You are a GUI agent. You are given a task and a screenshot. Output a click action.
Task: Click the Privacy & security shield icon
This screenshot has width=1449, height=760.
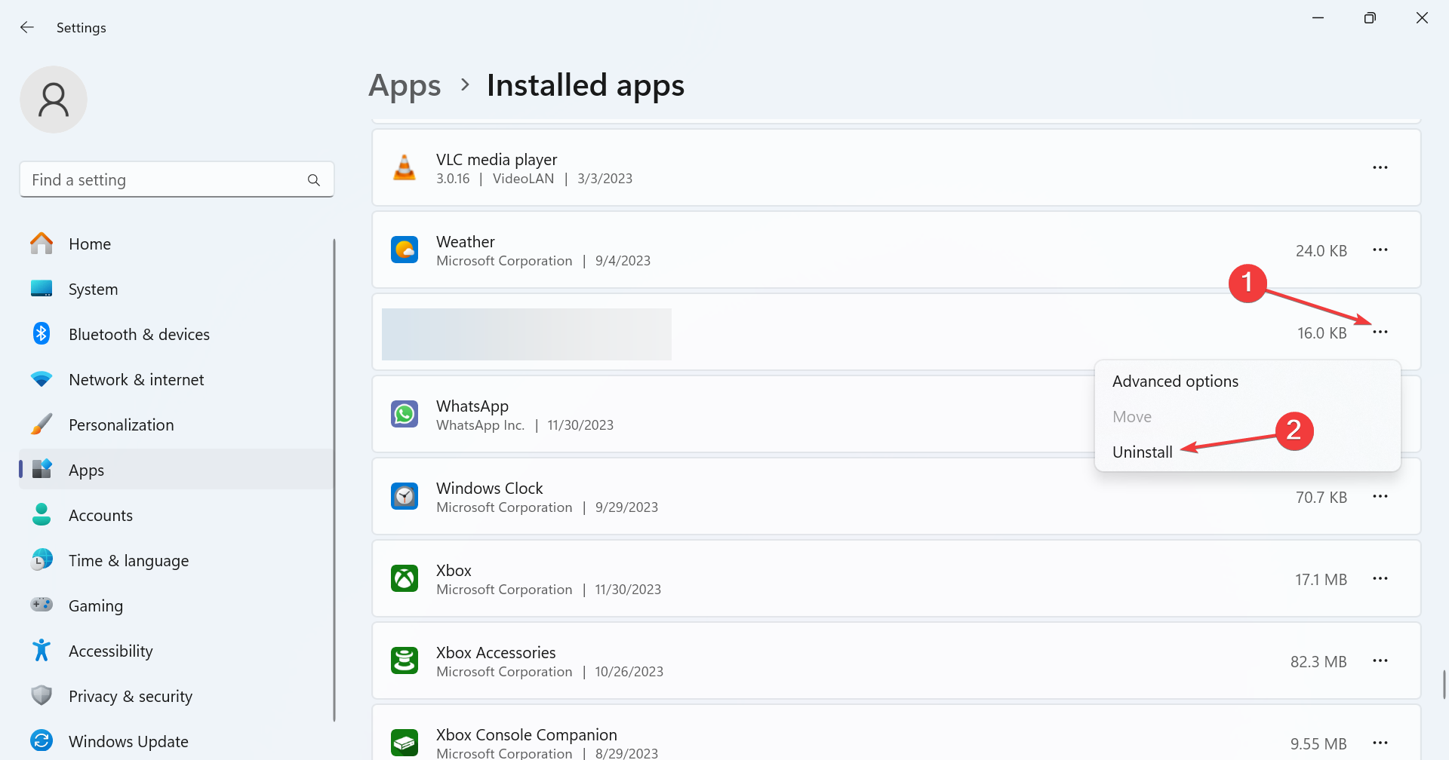[x=42, y=695]
